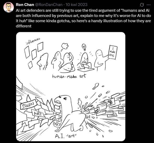This screenshot has height=143, width=154.
Task: Click the word "different" in the tweet text
Action: coord(23,26)
